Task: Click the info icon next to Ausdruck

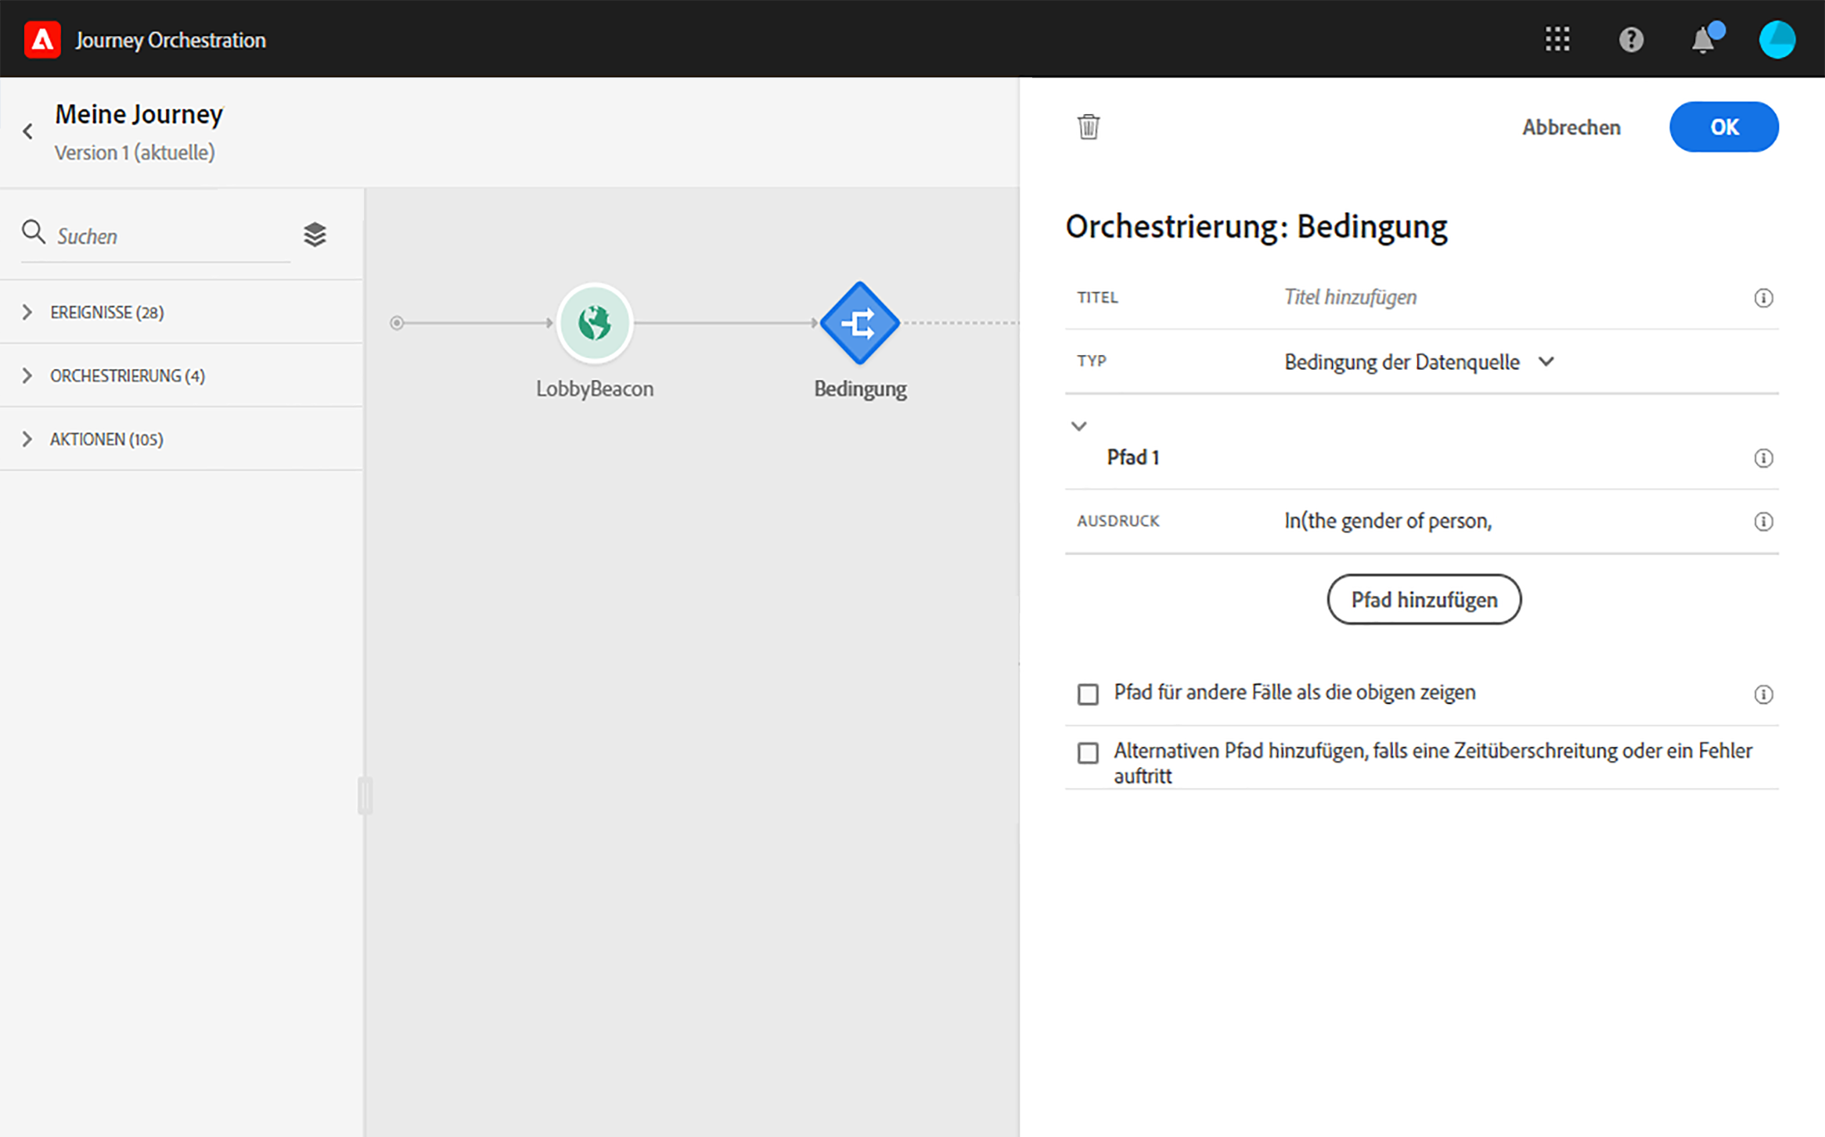Action: [x=1762, y=522]
